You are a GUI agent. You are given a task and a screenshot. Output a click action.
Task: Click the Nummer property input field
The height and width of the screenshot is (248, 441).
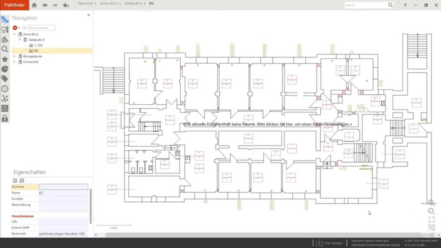point(63,187)
